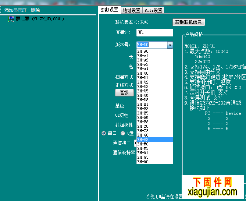Image resolution: width=246 pixels, height=201 pixels.
Task: Click 删除 in the toolbar
Action: (35, 10)
